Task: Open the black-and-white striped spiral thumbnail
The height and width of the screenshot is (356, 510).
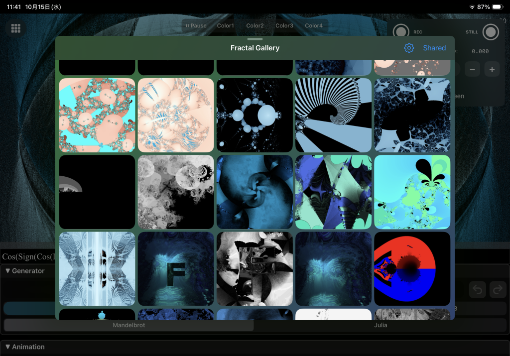Action: click(333, 115)
